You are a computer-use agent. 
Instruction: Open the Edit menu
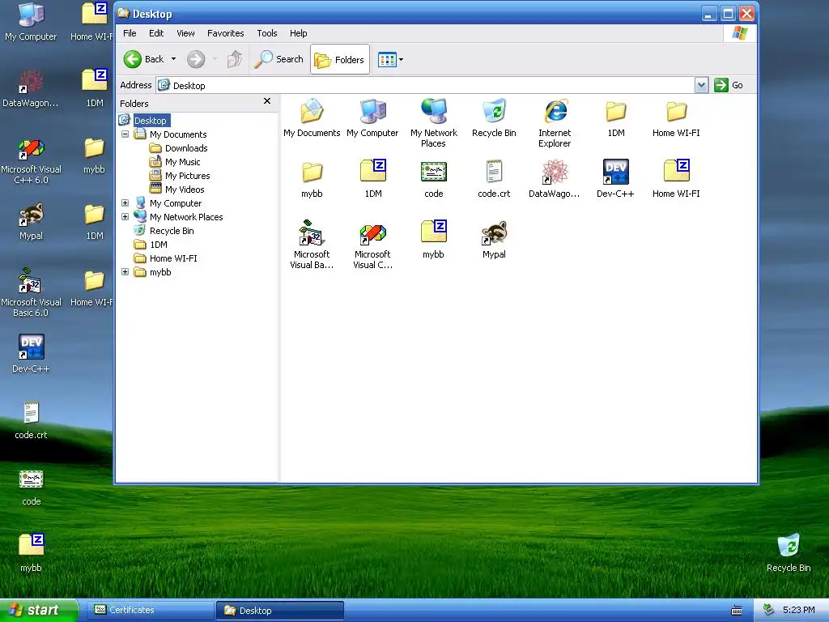(156, 33)
